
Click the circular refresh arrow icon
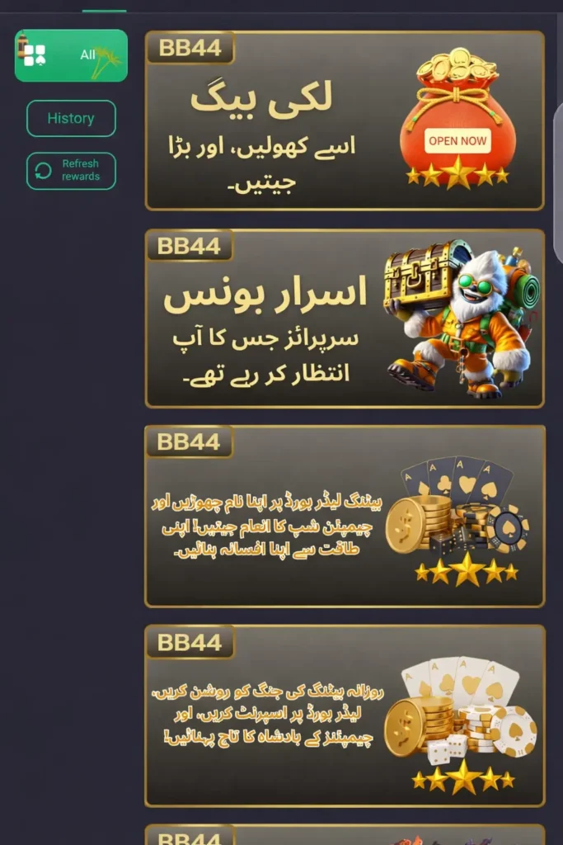point(43,171)
